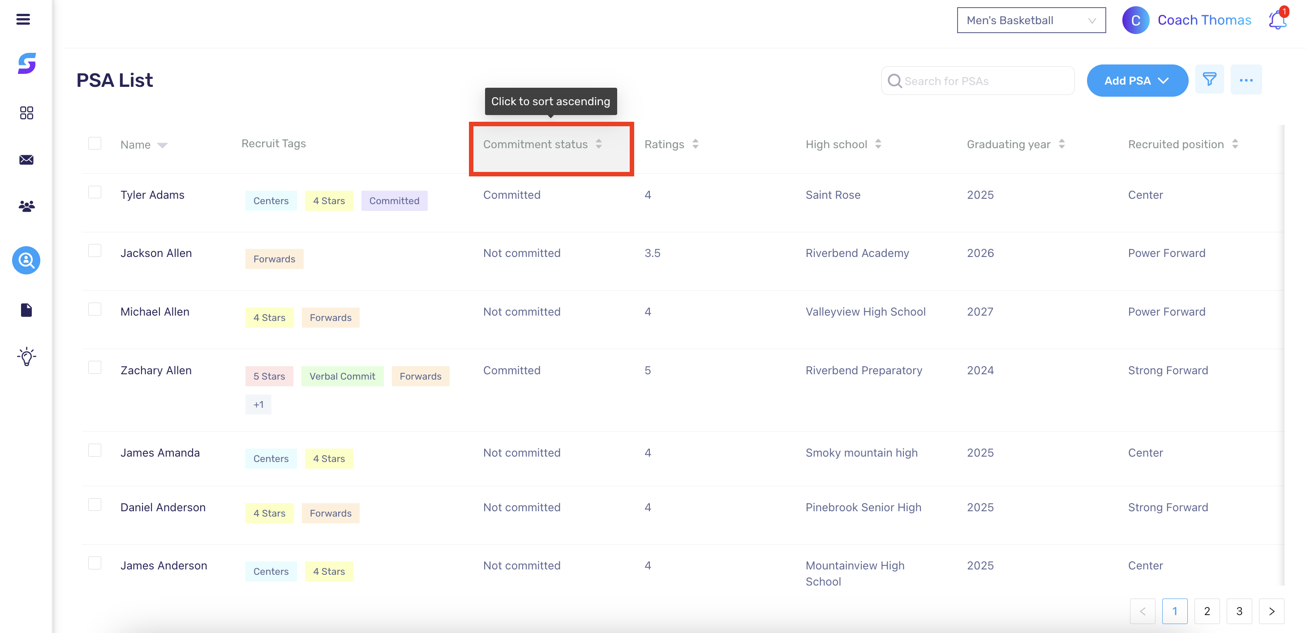Check the James Anderson row checkbox

(x=95, y=563)
